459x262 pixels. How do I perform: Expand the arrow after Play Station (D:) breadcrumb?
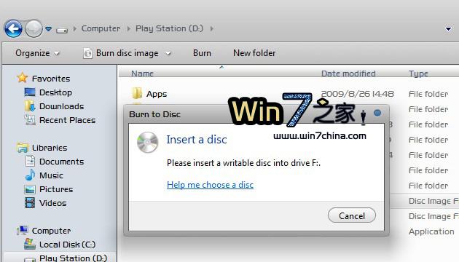[211, 28]
